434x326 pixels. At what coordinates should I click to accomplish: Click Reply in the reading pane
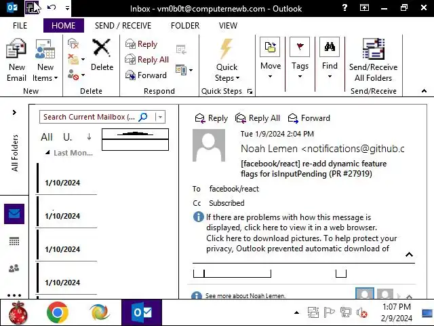(x=211, y=118)
